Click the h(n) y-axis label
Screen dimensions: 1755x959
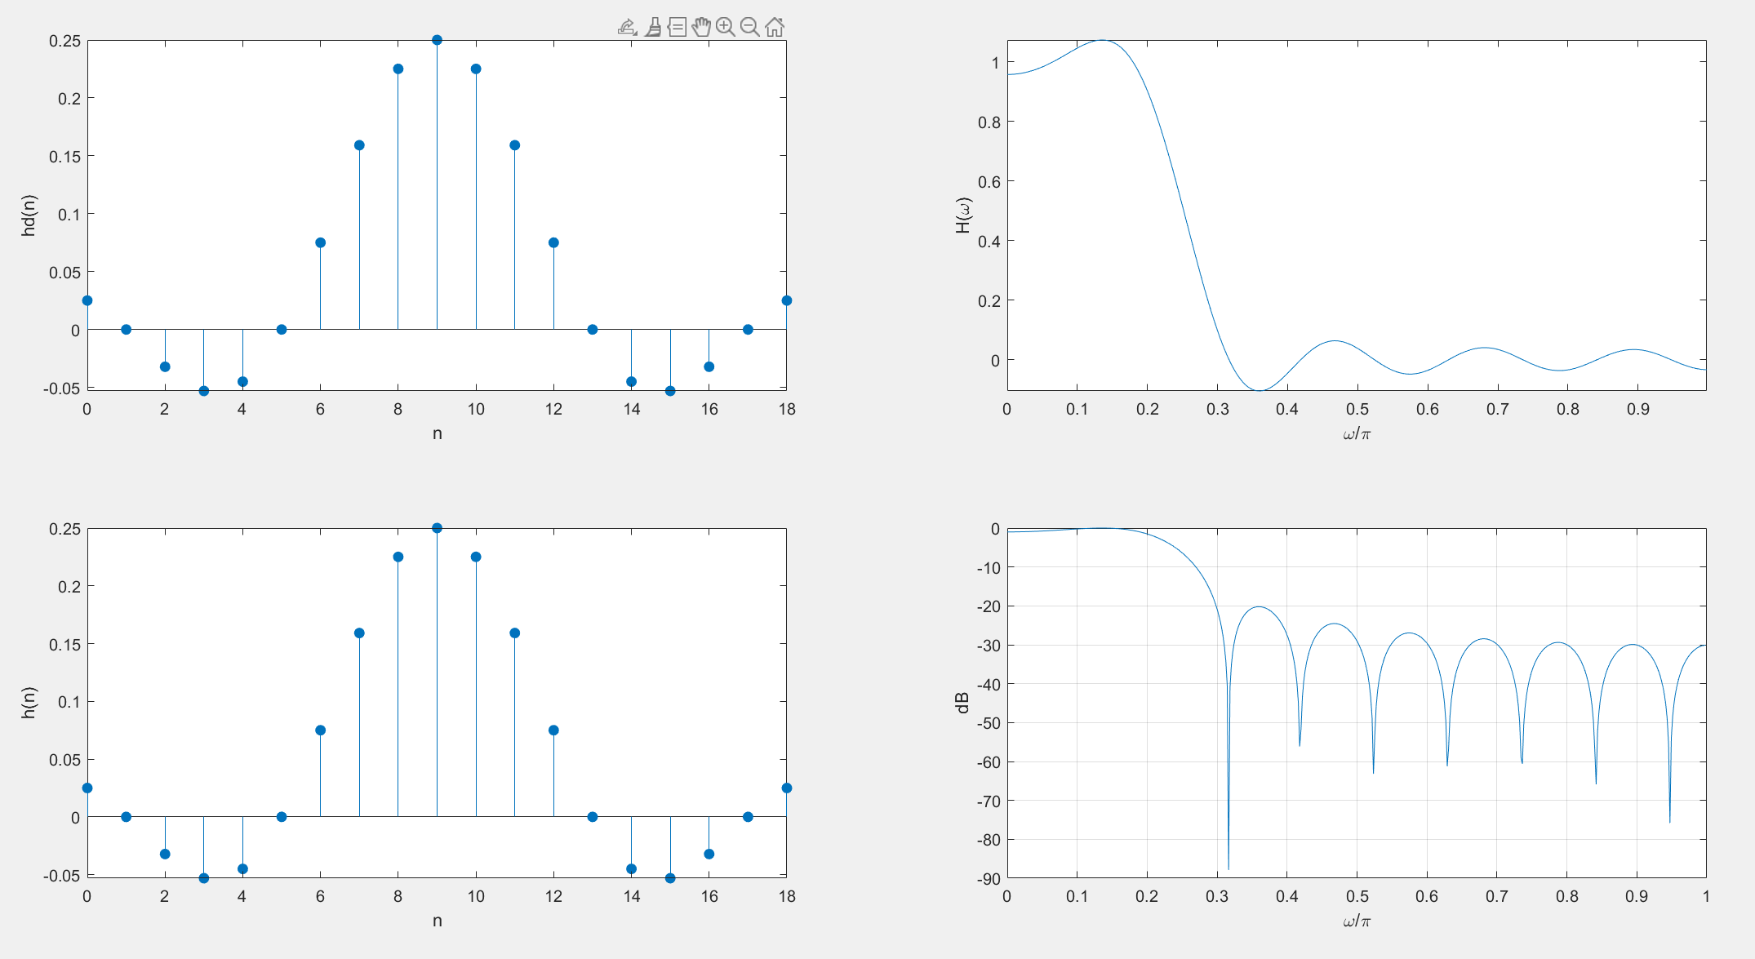click(29, 703)
